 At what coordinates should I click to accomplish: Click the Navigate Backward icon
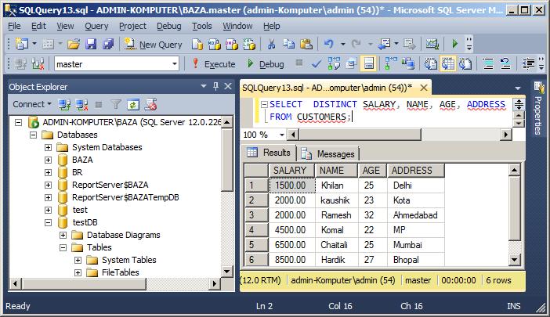384,44
